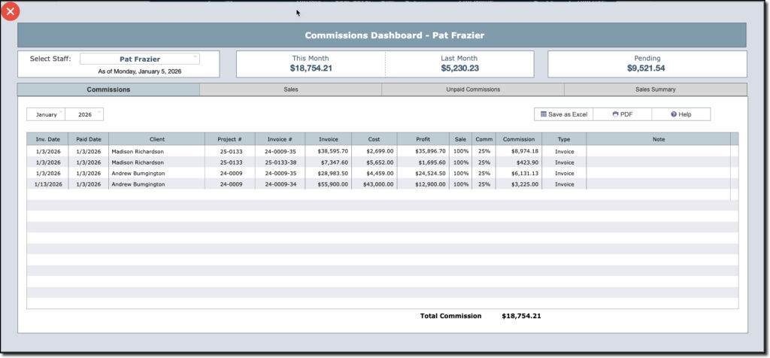
Task: Close the Commissions Dashboard with red X
Action: coord(11,11)
